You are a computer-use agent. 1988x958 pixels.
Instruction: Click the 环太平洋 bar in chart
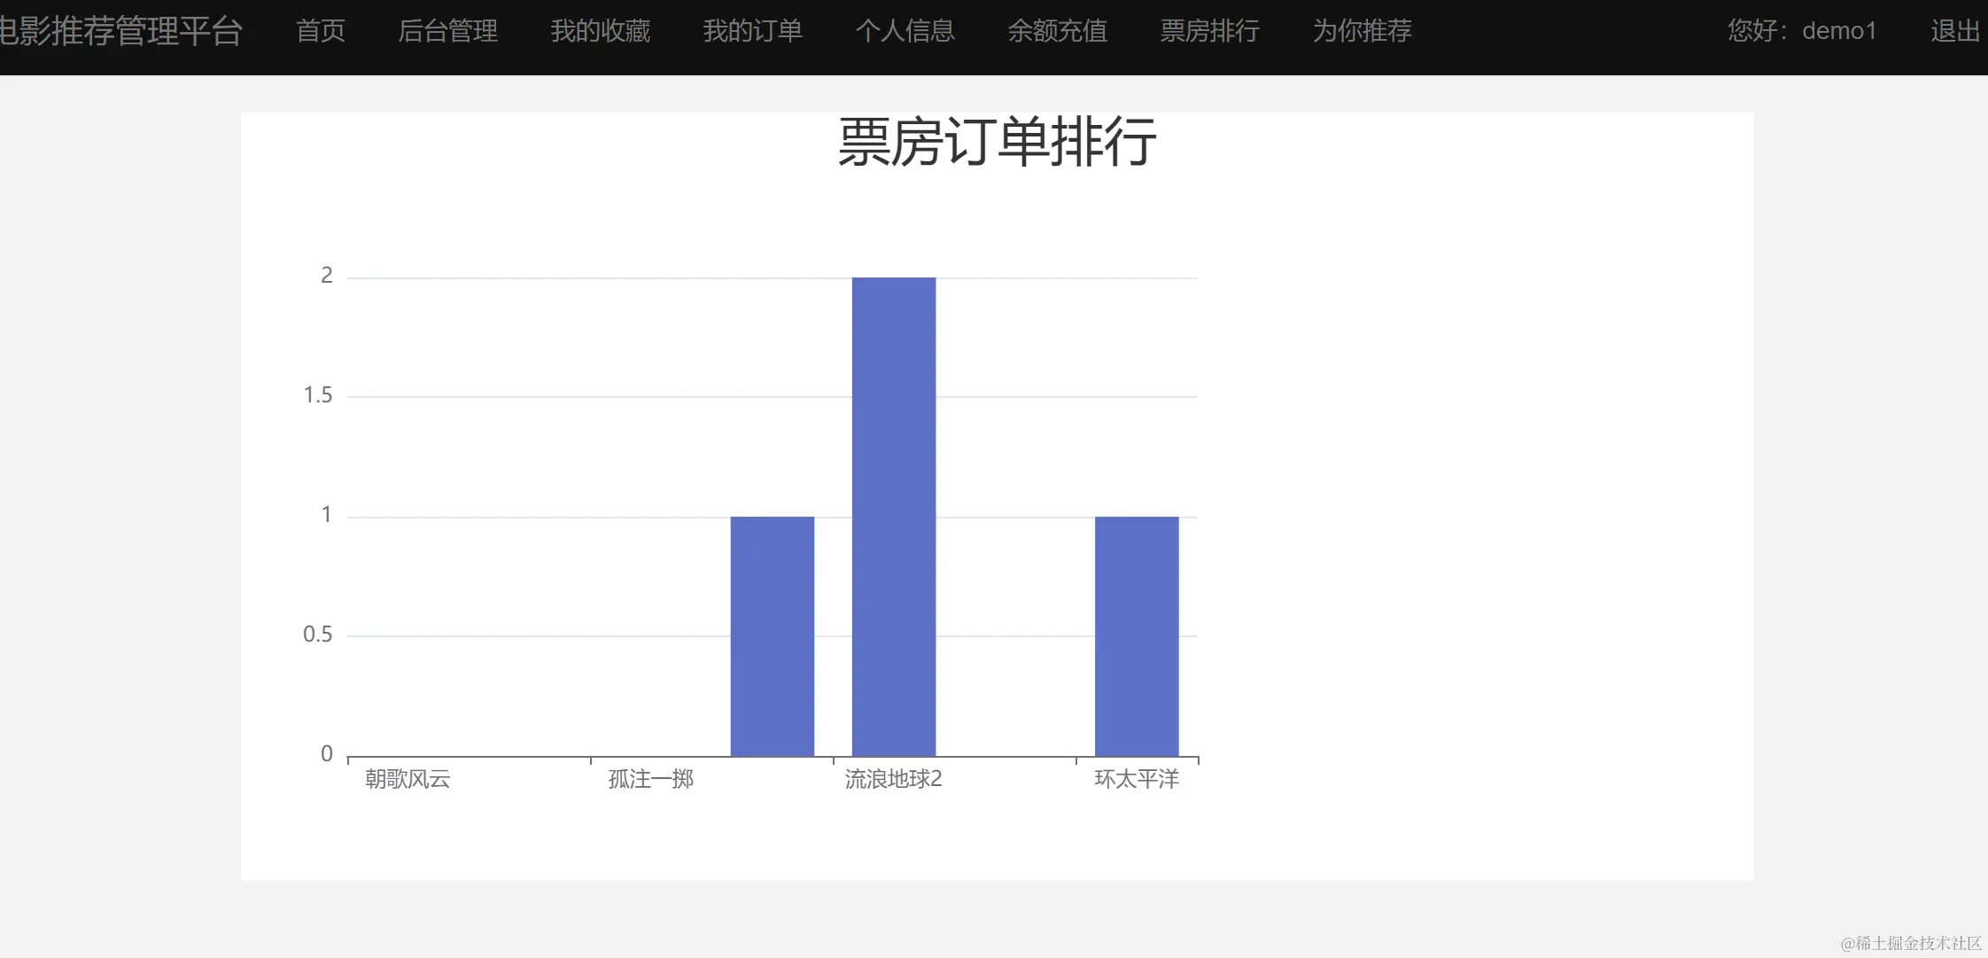1136,635
